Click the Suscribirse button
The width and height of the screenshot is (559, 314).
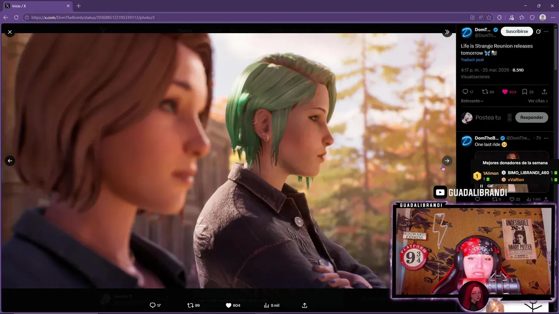(x=517, y=31)
